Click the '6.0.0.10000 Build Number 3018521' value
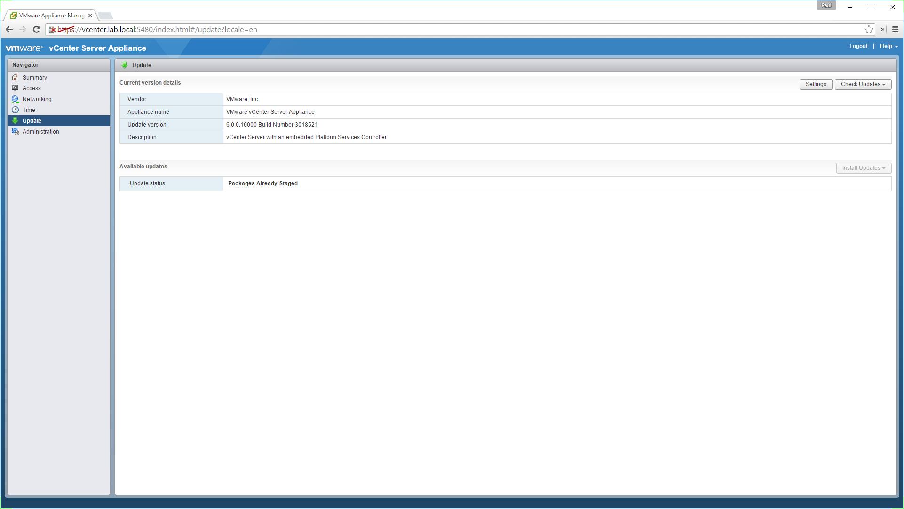Viewport: 904px width, 509px height. point(272,125)
